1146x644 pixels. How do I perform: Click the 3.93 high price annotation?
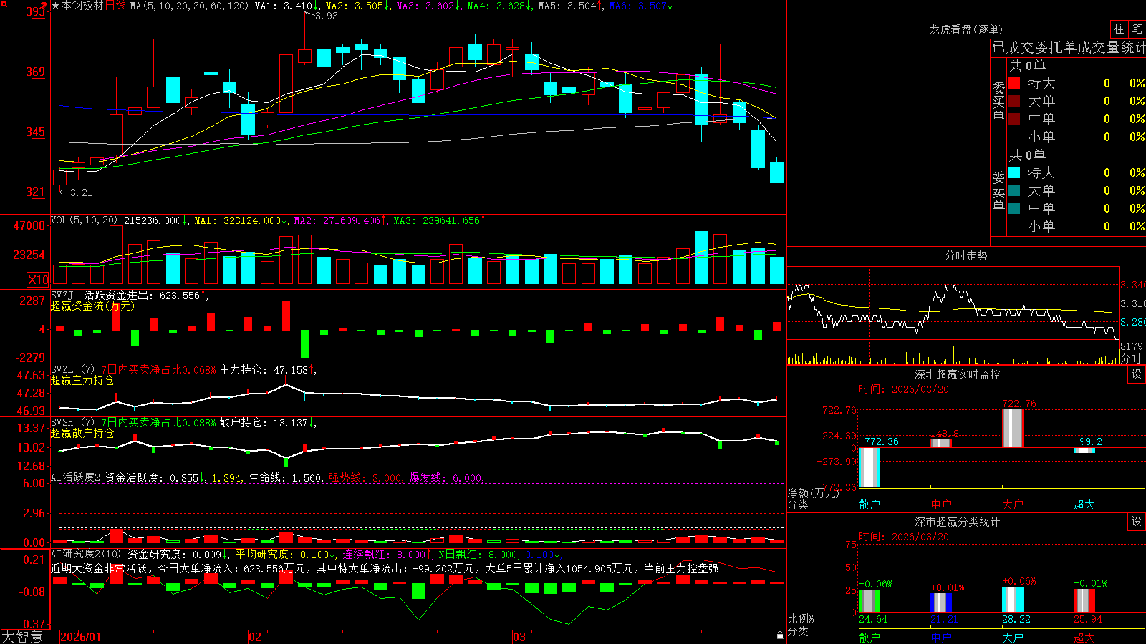click(327, 16)
